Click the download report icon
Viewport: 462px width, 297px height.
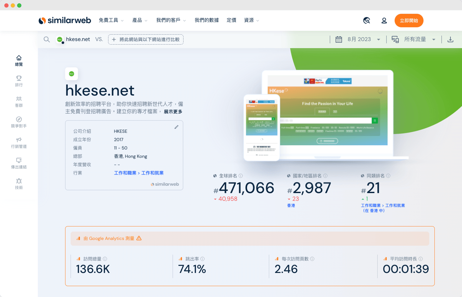pyautogui.click(x=450, y=39)
